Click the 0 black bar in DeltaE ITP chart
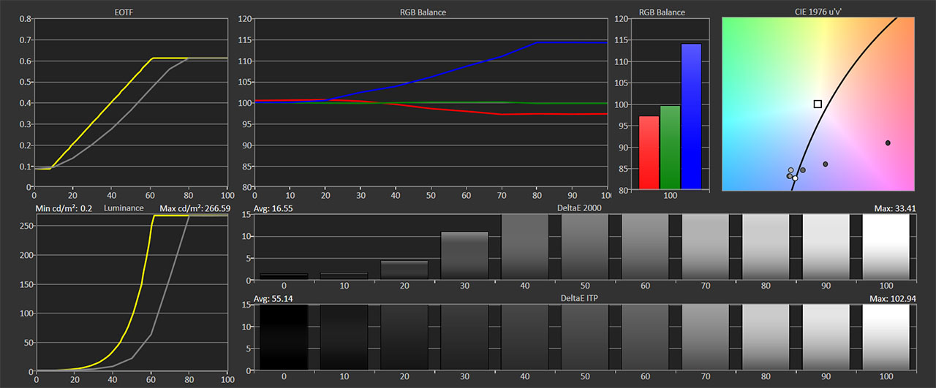Viewport: 936px width, 388px height. (x=284, y=338)
